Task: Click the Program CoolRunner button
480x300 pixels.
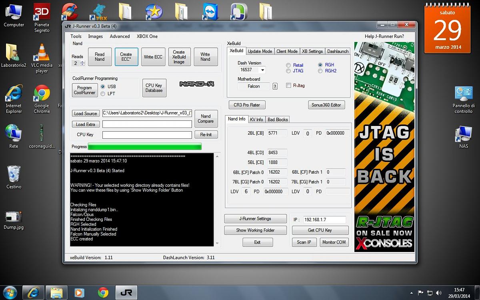Action: [85, 90]
